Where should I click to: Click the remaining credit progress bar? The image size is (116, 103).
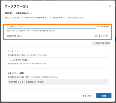tap(58, 29)
